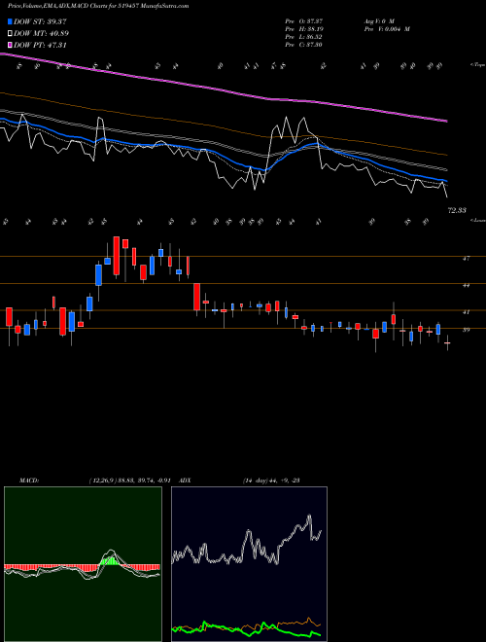Click the white DOW MT legend swatch

(x=10, y=34)
